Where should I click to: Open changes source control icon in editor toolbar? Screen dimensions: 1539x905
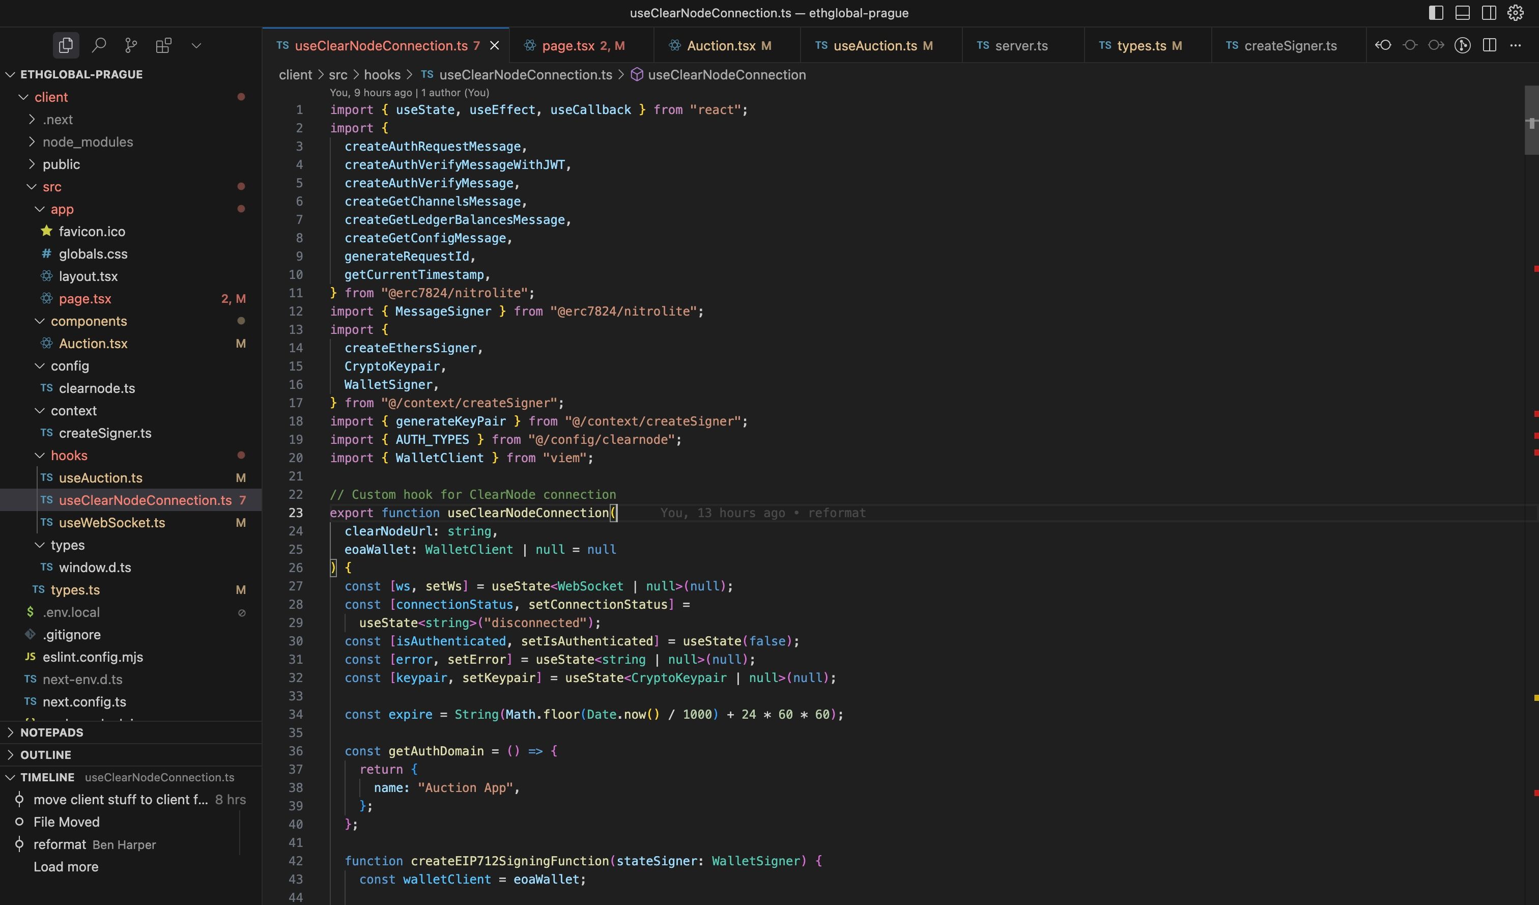[x=1462, y=45]
